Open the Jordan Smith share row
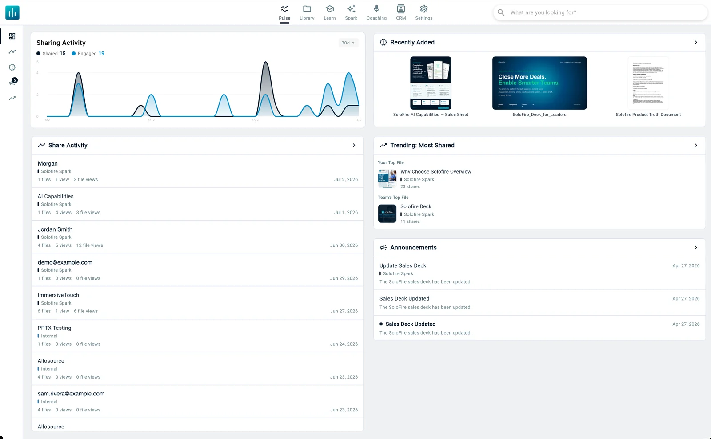This screenshot has width=711, height=439. click(x=198, y=237)
